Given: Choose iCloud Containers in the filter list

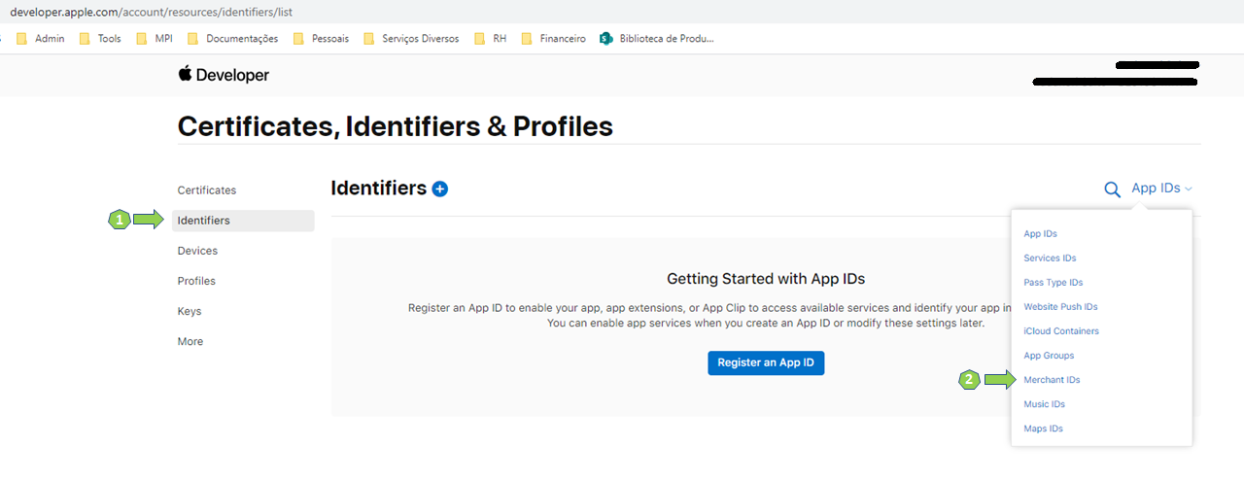Looking at the screenshot, I should click(x=1061, y=331).
